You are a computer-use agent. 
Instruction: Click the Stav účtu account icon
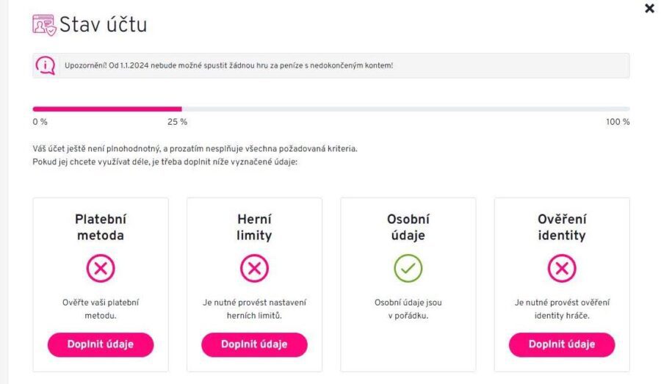pyautogui.click(x=44, y=24)
